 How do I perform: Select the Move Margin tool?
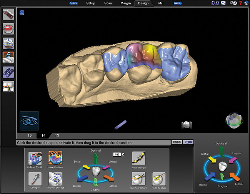click(x=138, y=158)
